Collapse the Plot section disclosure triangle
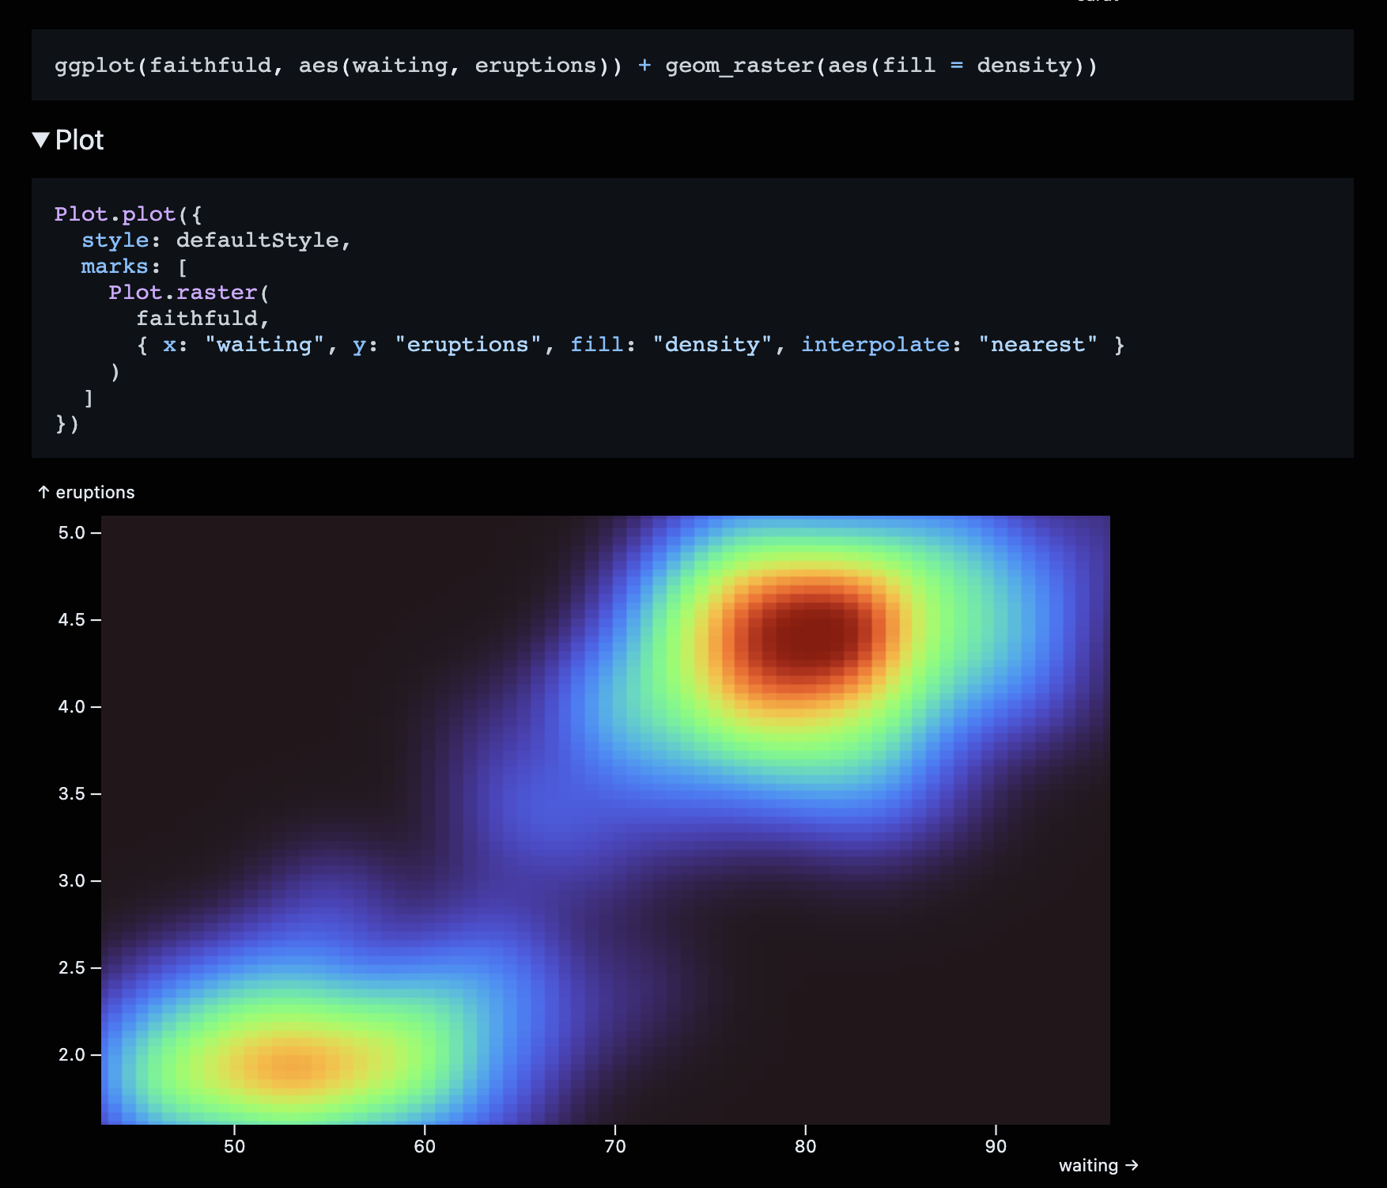This screenshot has width=1387, height=1188. pos(43,139)
